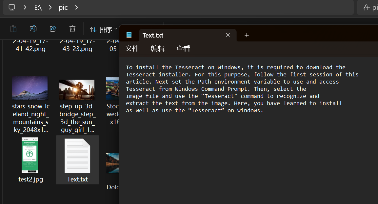
Task: Click the search box in File Explorer
Action: tap(368, 8)
